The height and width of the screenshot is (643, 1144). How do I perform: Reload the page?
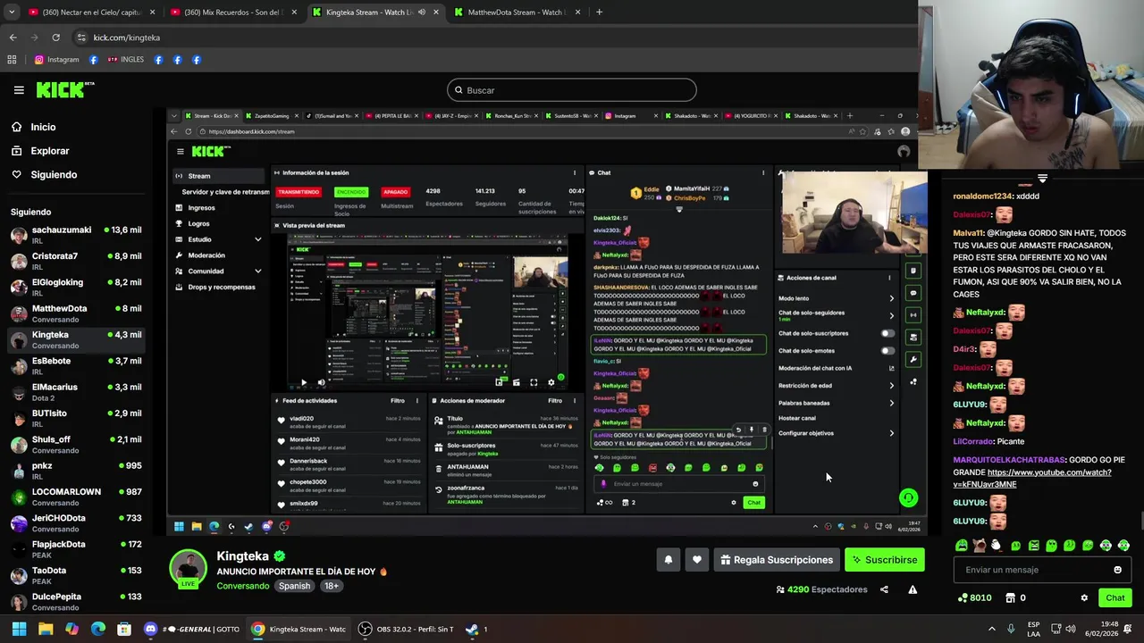(x=55, y=38)
